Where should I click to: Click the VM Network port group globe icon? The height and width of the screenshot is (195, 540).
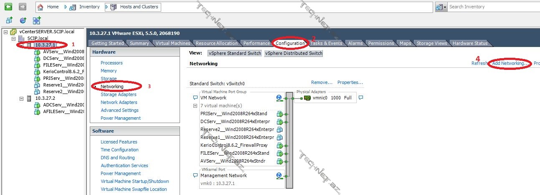tap(279, 98)
